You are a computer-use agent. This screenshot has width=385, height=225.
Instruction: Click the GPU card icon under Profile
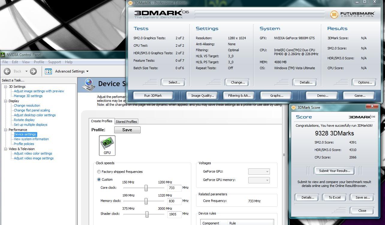(107, 146)
